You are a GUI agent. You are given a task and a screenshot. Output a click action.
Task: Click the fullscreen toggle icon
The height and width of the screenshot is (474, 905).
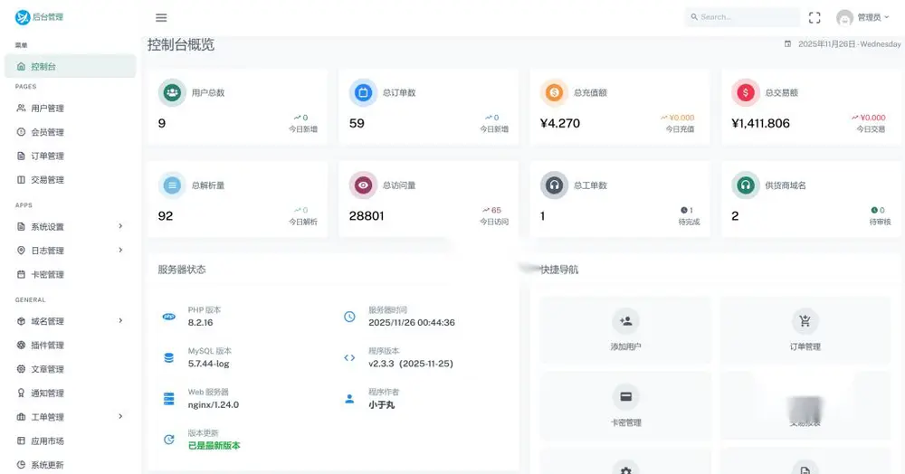click(x=814, y=18)
